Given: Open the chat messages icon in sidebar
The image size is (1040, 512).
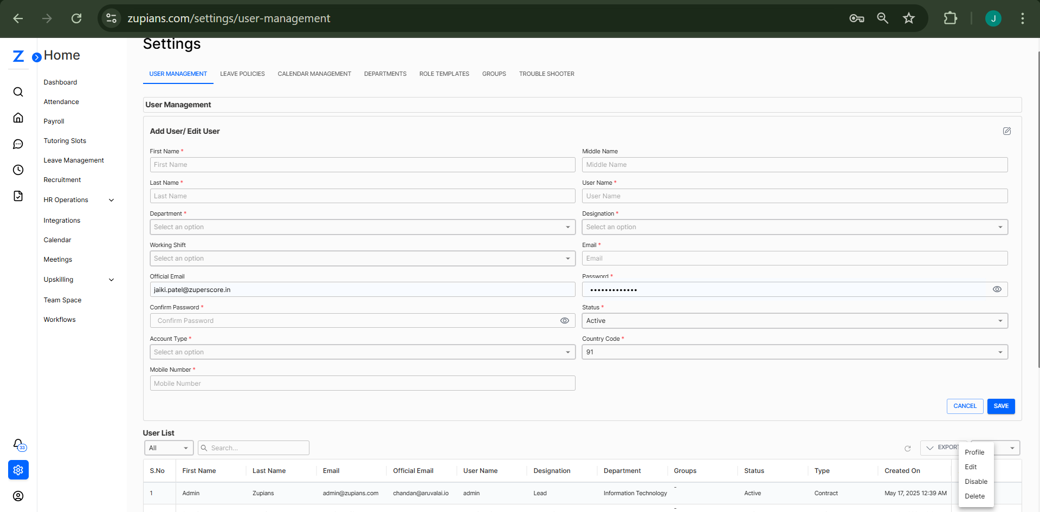Looking at the screenshot, I should tap(18, 144).
